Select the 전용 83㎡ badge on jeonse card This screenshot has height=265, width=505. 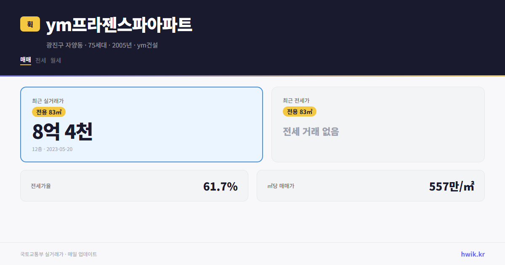[300, 111]
